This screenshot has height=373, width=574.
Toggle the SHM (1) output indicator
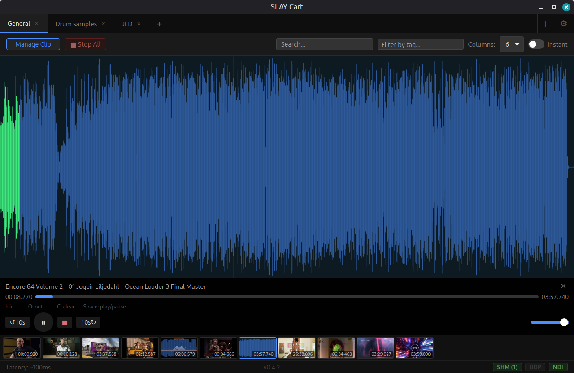pos(507,367)
